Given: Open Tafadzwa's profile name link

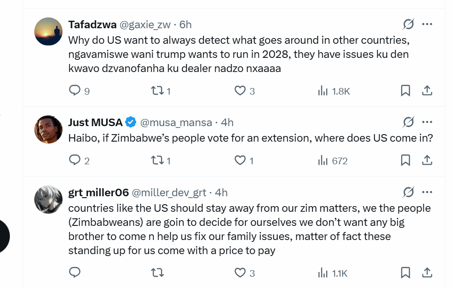Looking at the screenshot, I should point(92,24).
